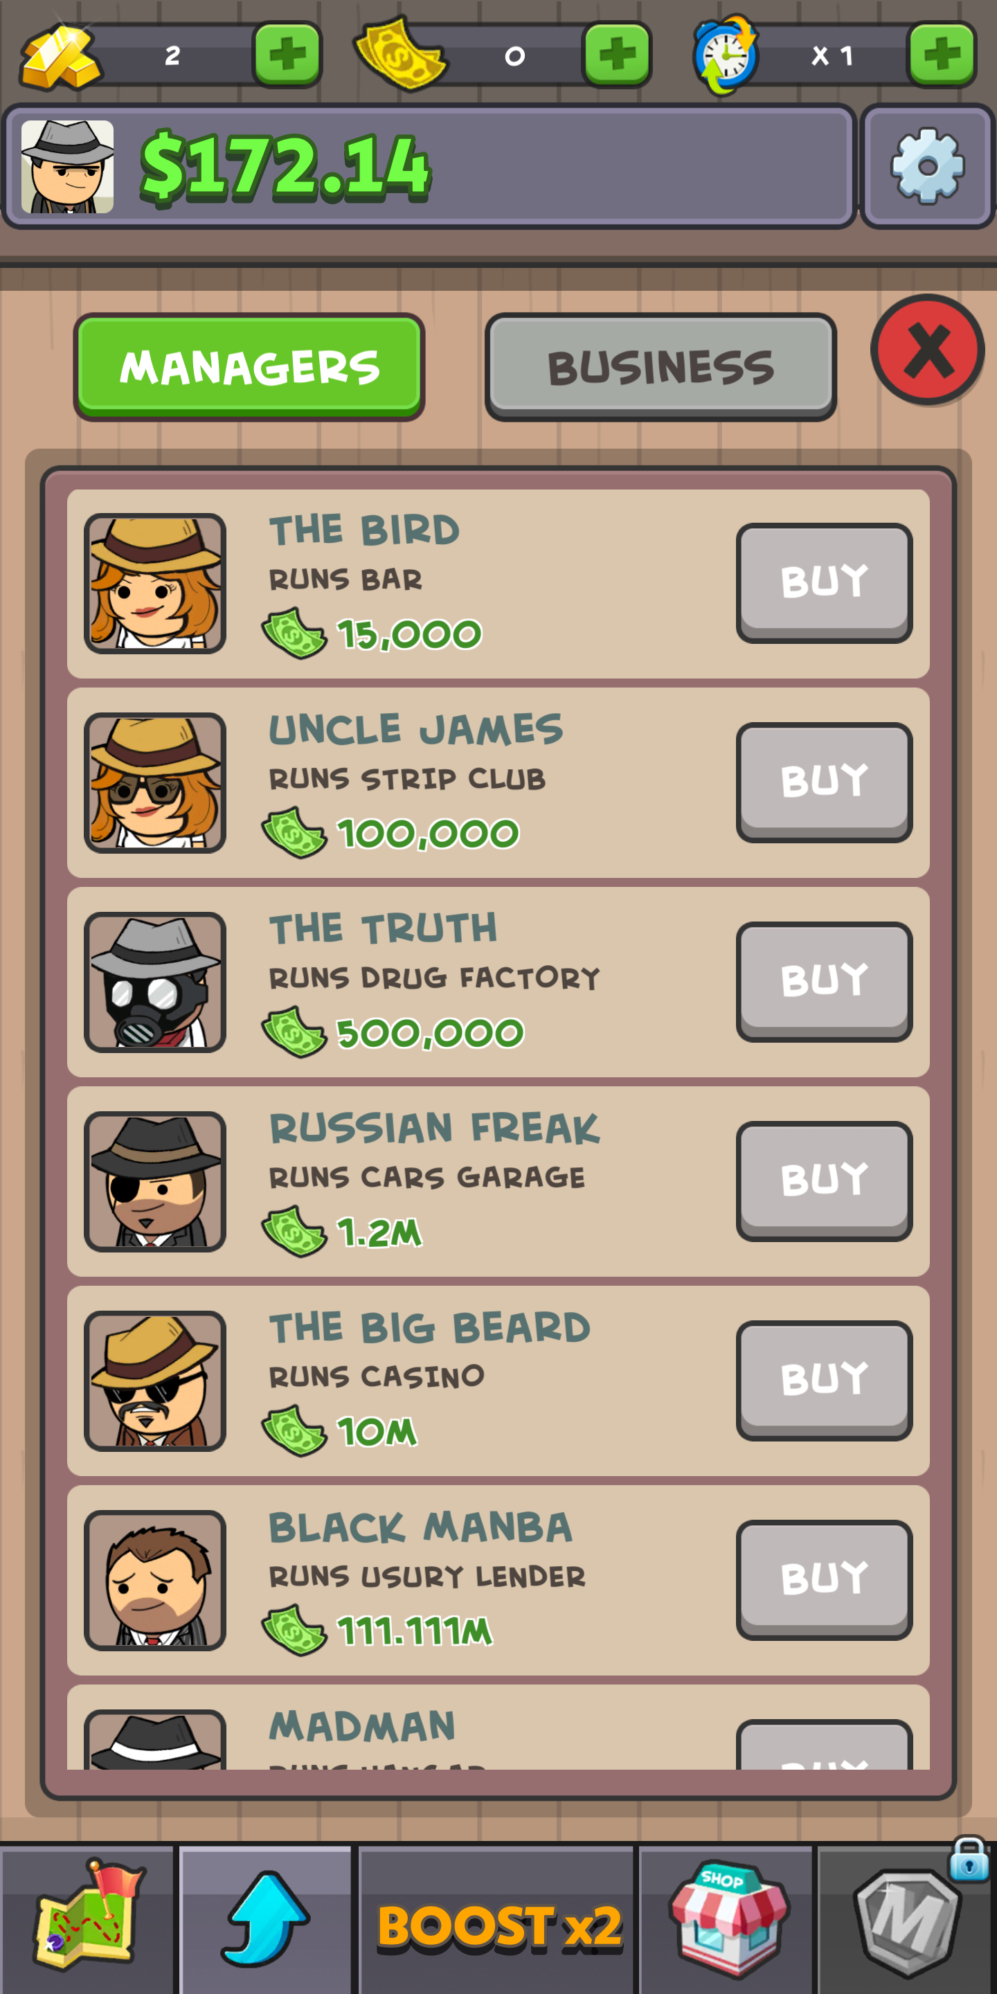Buy The Truth drug factory manager

click(824, 982)
